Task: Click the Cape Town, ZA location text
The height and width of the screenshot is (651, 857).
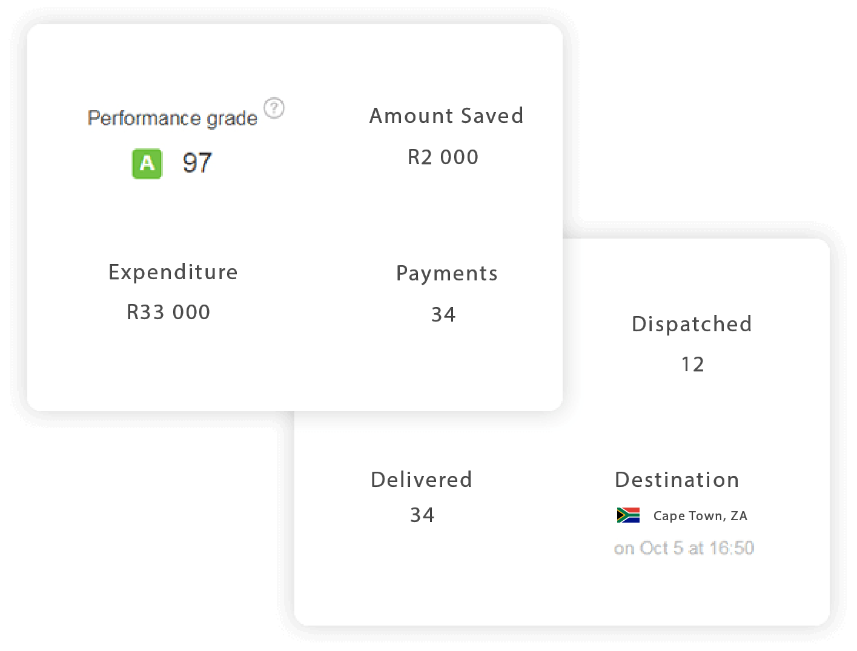Action: click(x=700, y=516)
